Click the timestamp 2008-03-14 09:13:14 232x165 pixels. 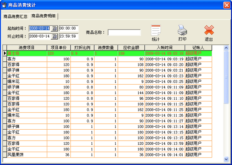click(x=165, y=126)
